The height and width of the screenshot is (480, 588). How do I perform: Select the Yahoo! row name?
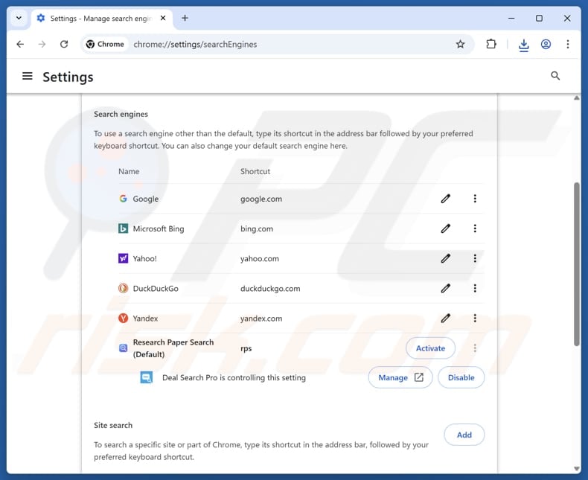[144, 259]
